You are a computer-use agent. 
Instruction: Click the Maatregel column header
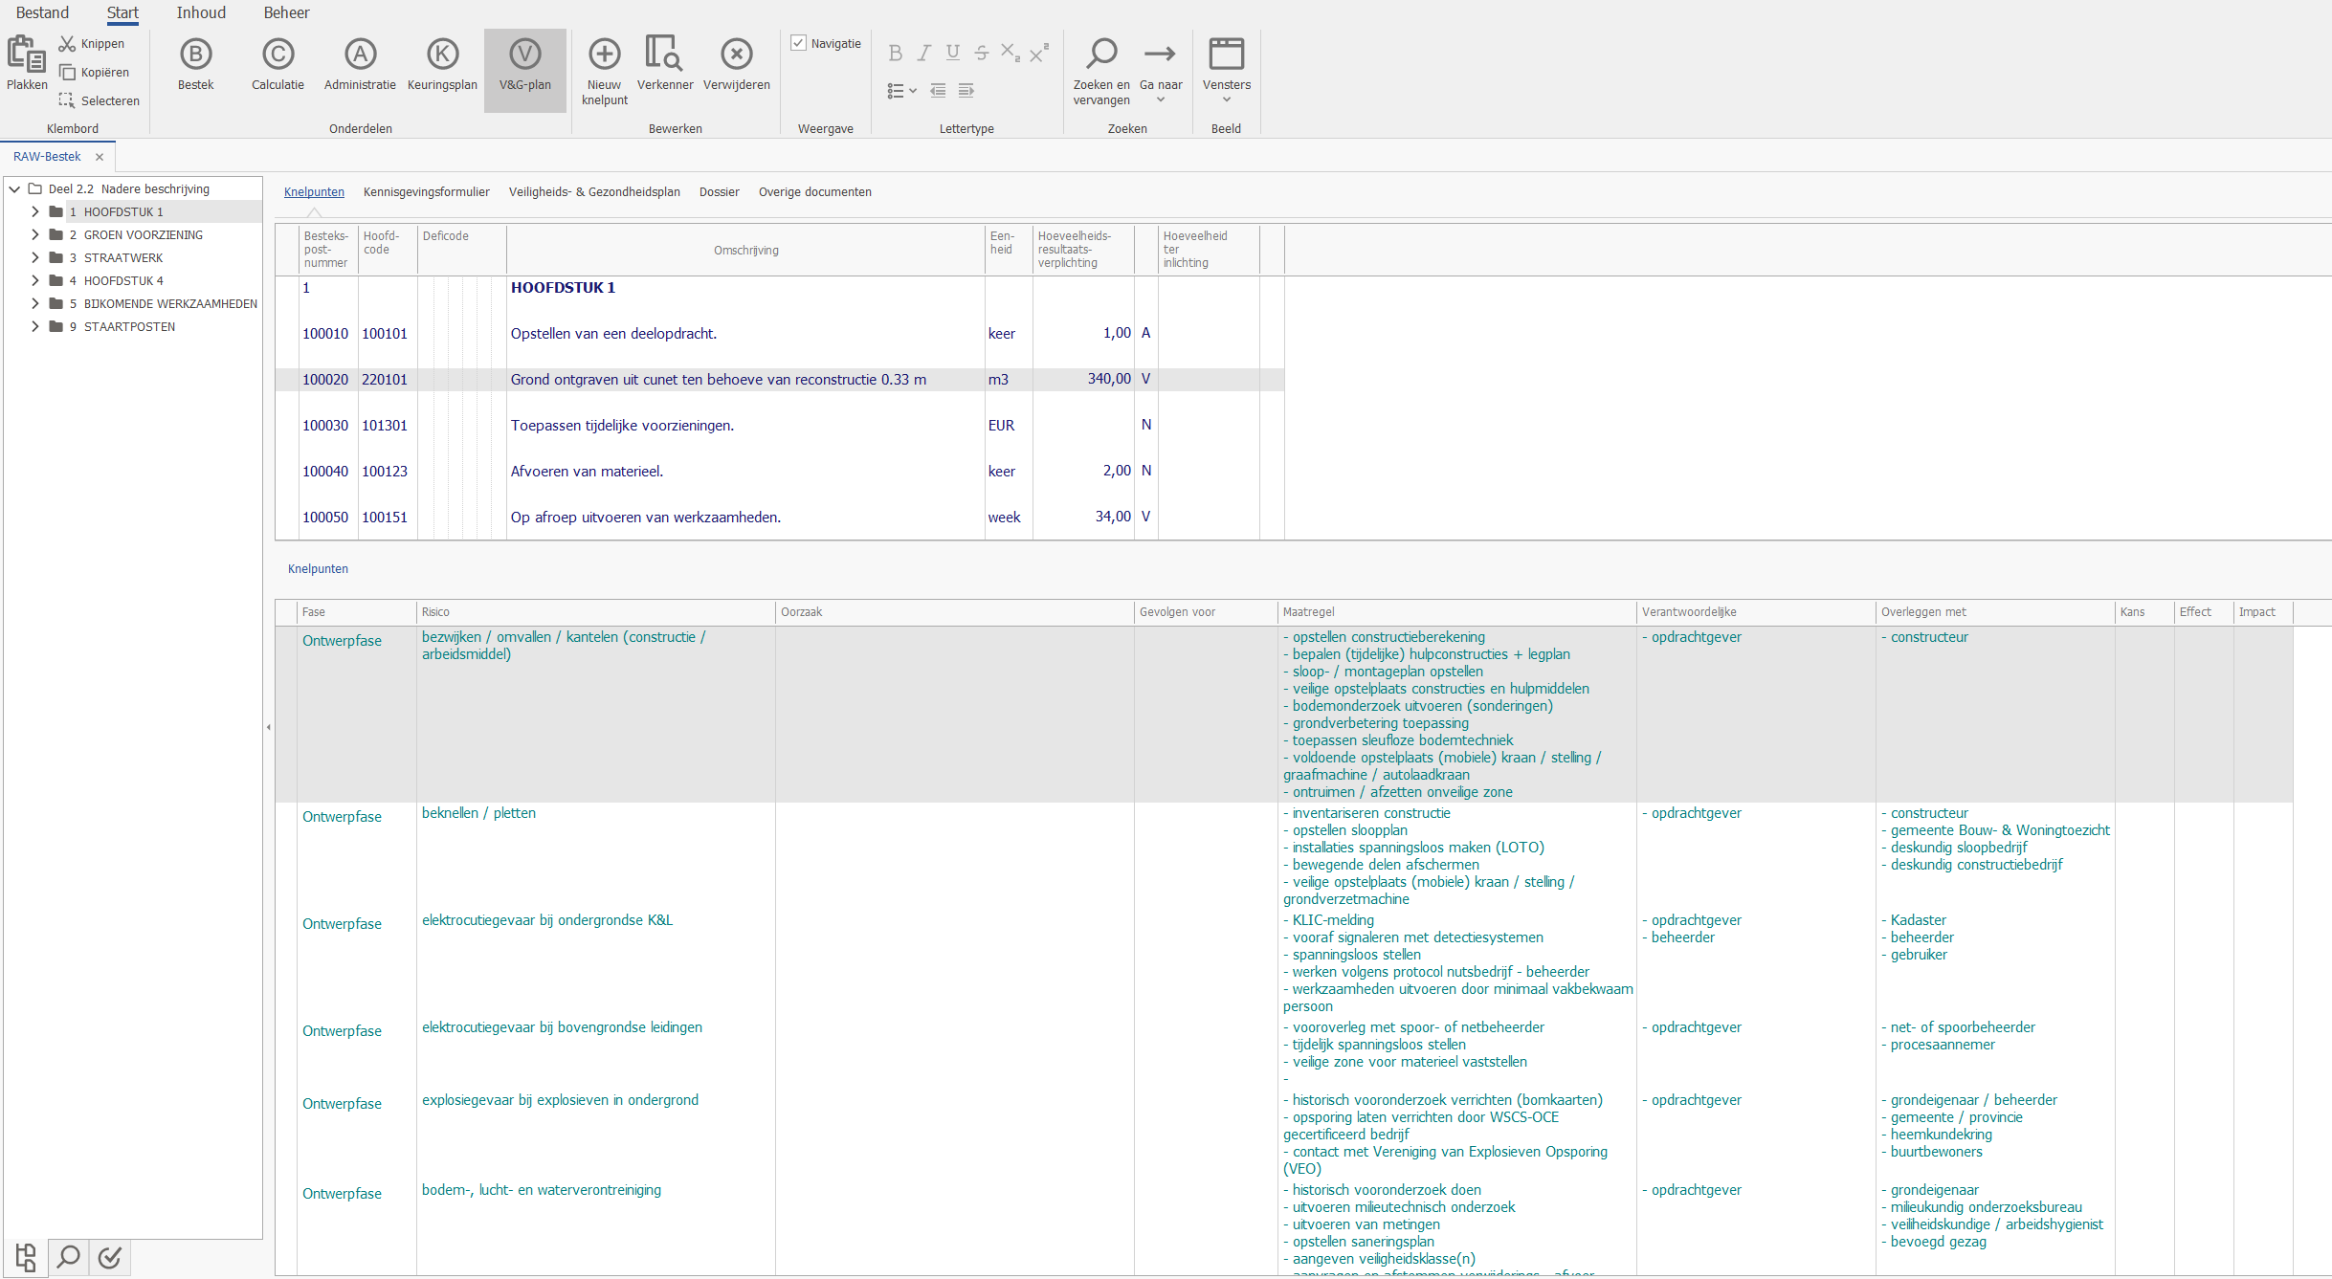click(1456, 612)
